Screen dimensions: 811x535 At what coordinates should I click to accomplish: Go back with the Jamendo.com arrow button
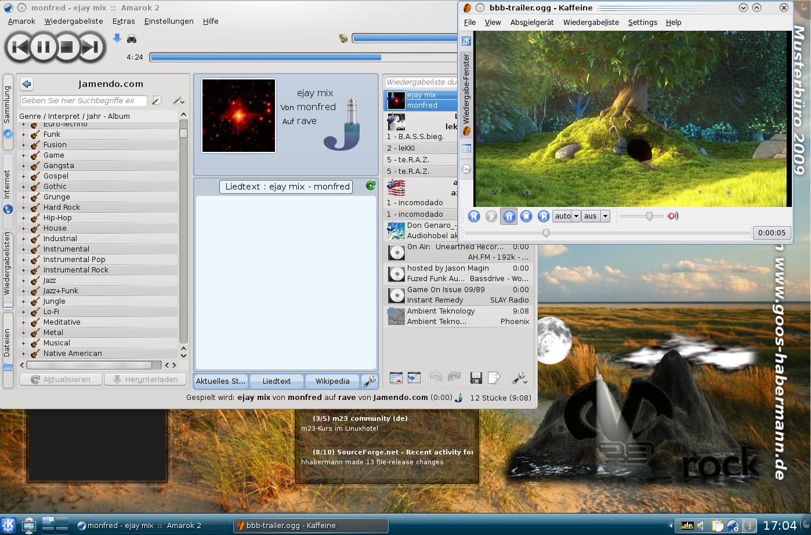pos(27,83)
